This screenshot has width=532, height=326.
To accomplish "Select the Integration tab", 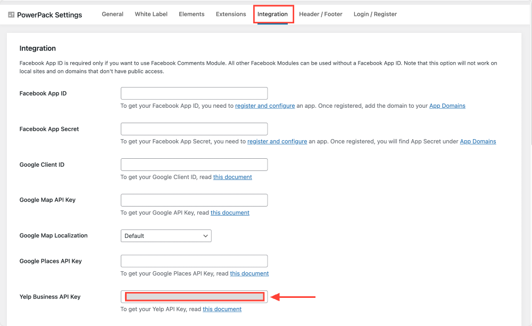I will [272, 14].
